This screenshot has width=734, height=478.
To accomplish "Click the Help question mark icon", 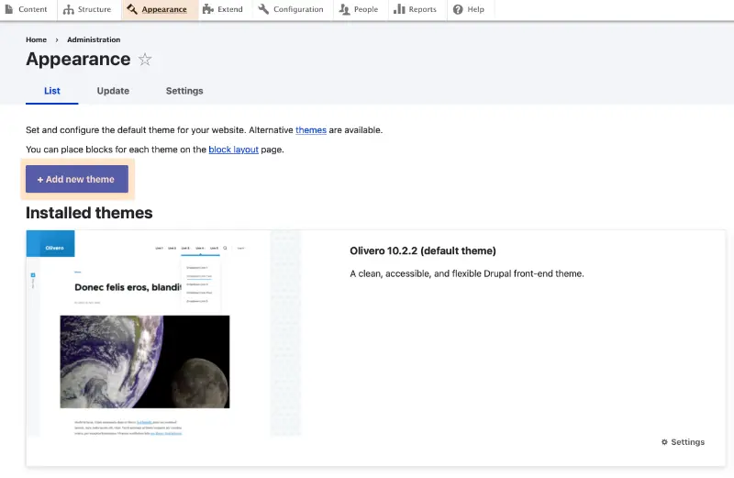I will 458,9.
